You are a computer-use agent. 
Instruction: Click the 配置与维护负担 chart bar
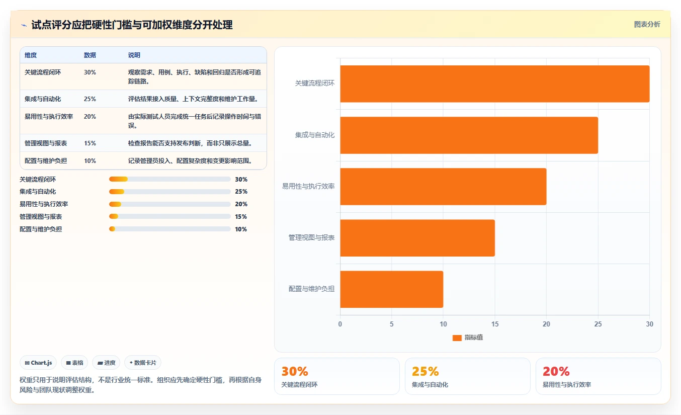tap(392, 289)
